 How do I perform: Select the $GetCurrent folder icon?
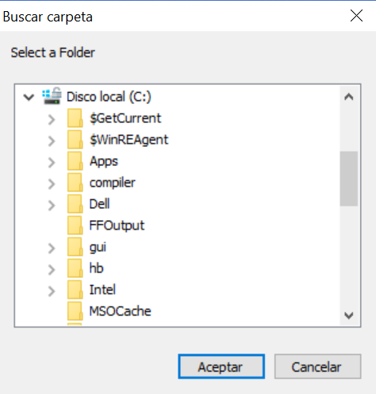tap(75, 118)
